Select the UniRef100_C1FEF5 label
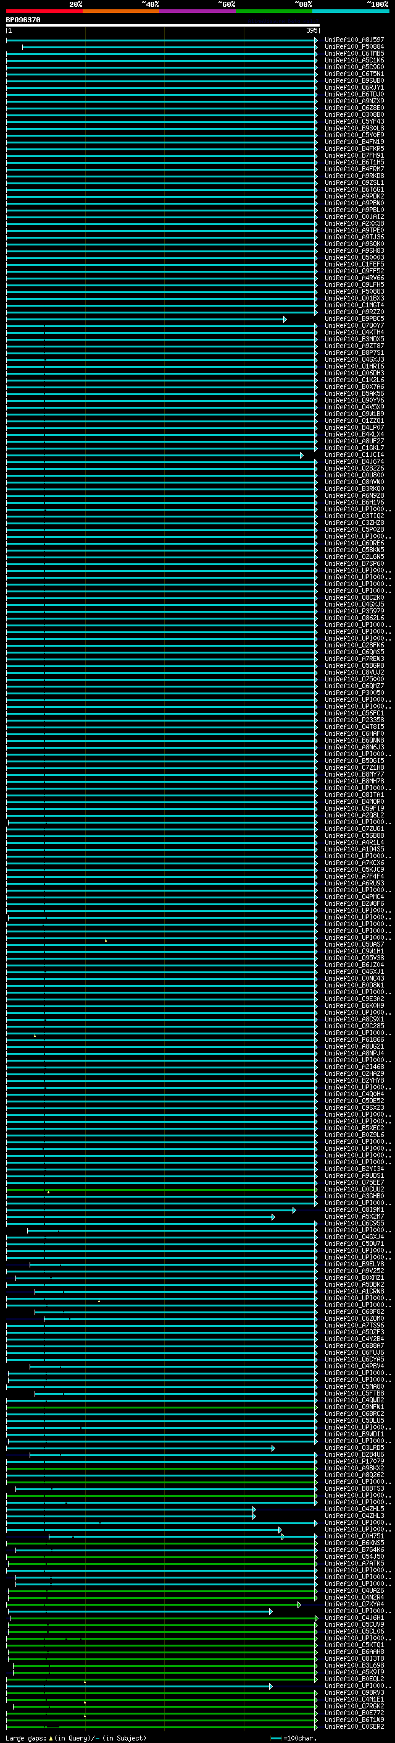 354,265
